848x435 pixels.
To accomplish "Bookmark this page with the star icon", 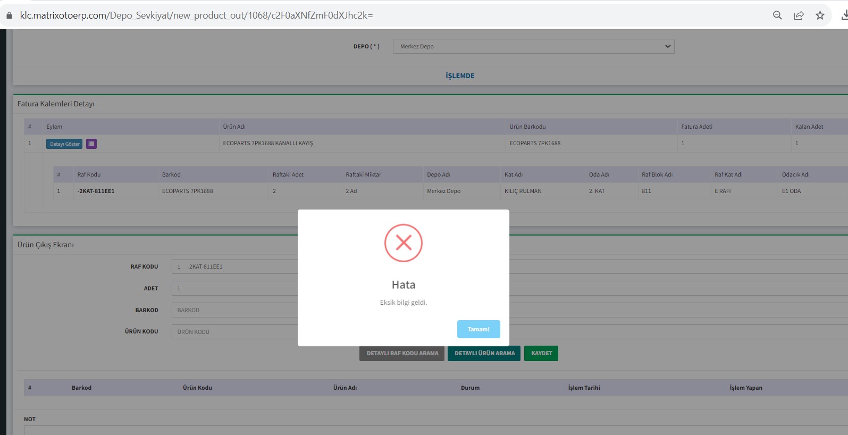I will [x=820, y=15].
